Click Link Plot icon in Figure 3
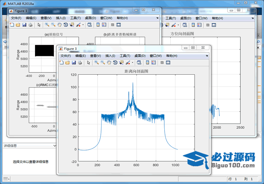264x184 pixels. point(139,63)
